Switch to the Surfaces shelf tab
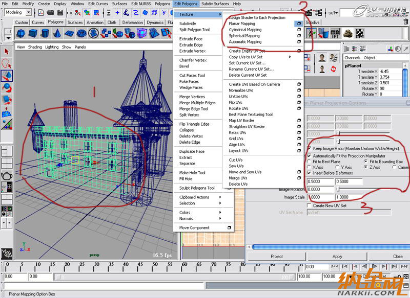 75,22
